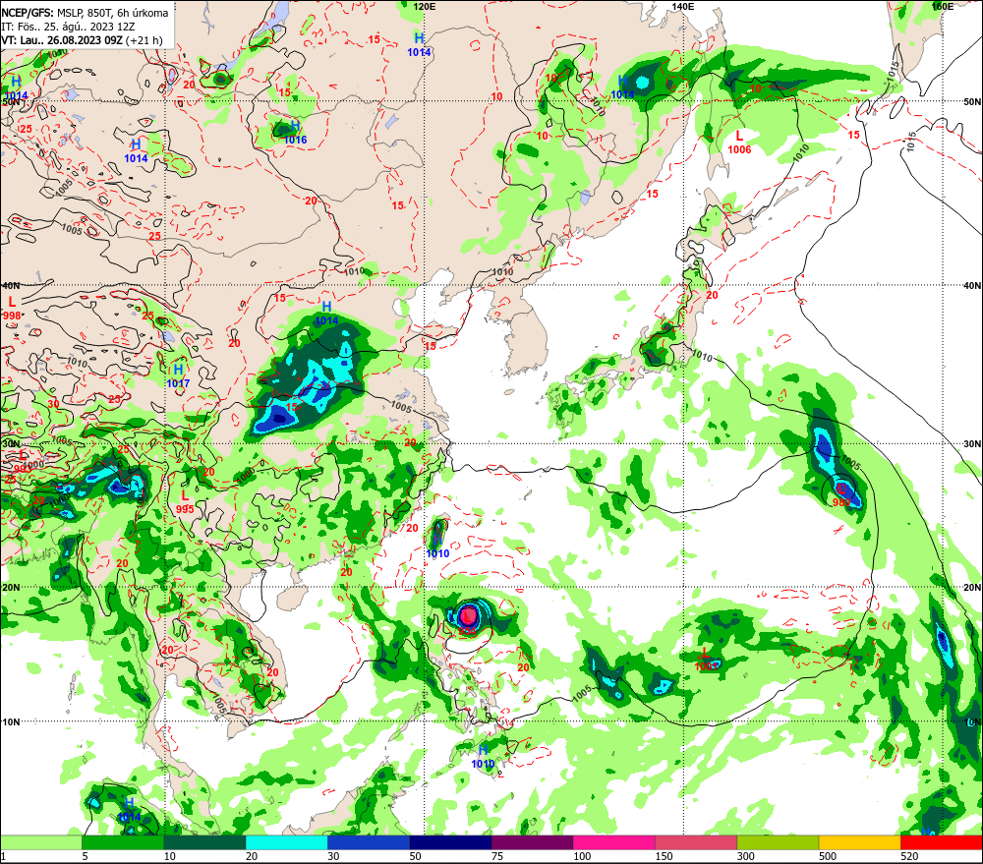This screenshot has height=864, width=983.
Task: Click the high pressure label '1017'
Action: pos(178,383)
